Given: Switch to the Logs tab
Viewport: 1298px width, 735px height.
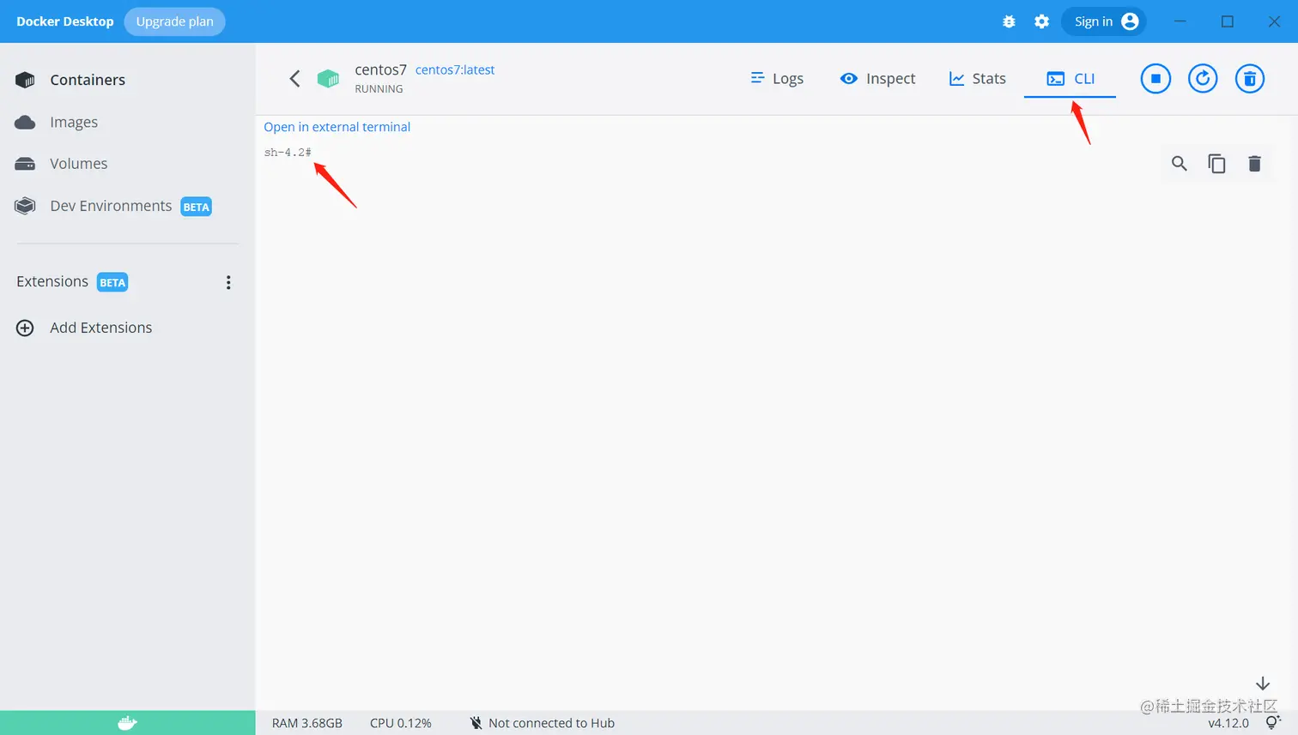Looking at the screenshot, I should pyautogui.click(x=777, y=78).
